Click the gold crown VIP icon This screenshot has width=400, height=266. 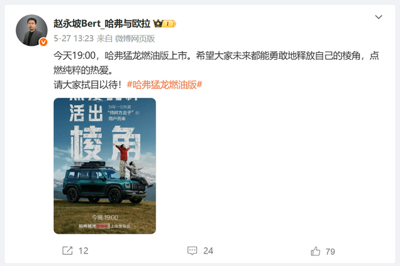[x=158, y=24]
